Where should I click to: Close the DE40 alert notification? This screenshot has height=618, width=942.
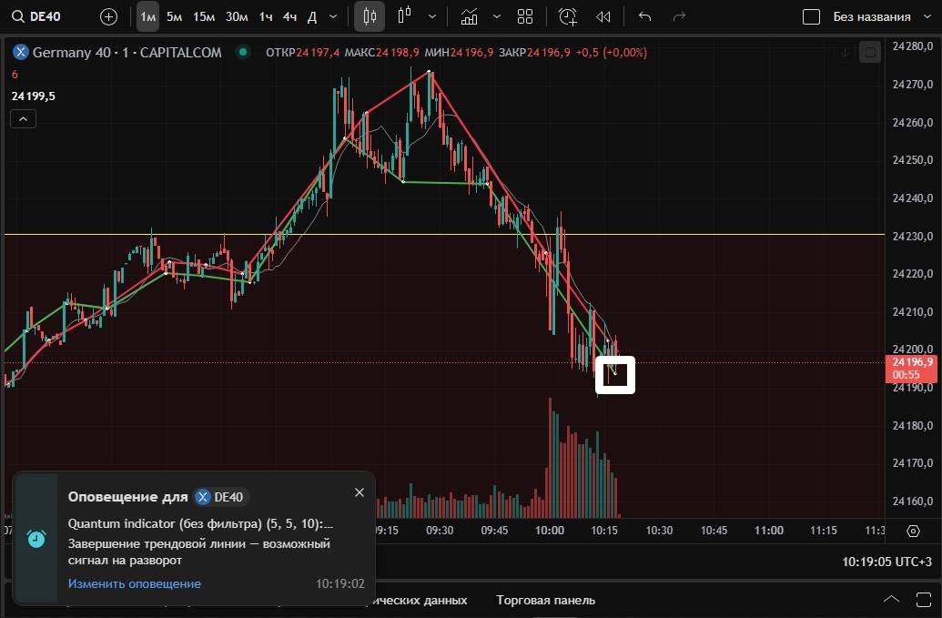pos(360,492)
